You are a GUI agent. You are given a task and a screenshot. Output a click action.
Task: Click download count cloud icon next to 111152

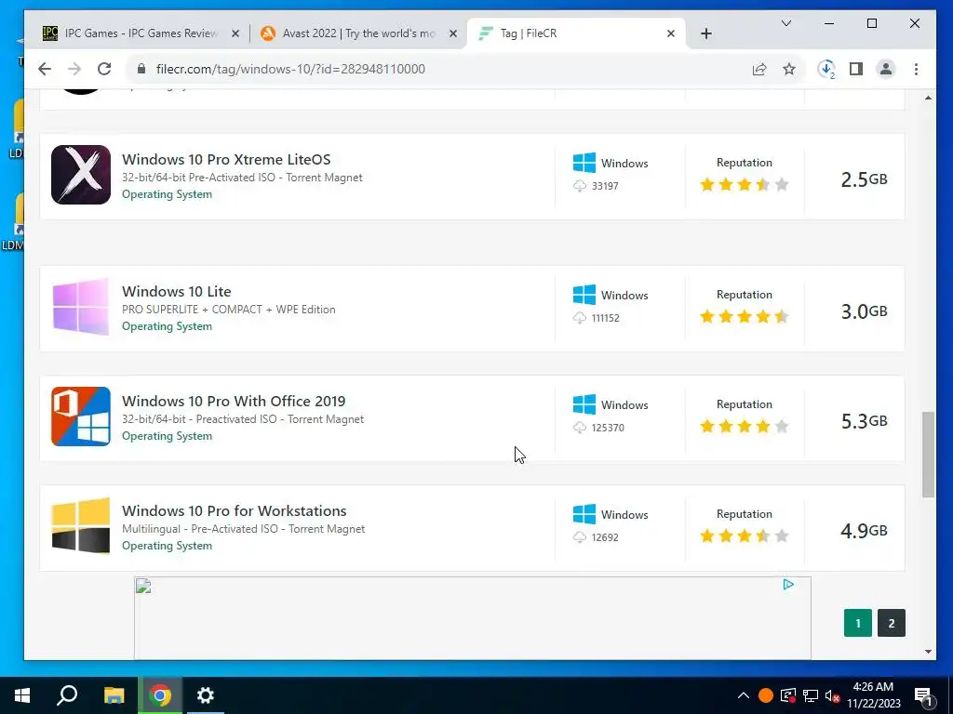[x=580, y=318]
